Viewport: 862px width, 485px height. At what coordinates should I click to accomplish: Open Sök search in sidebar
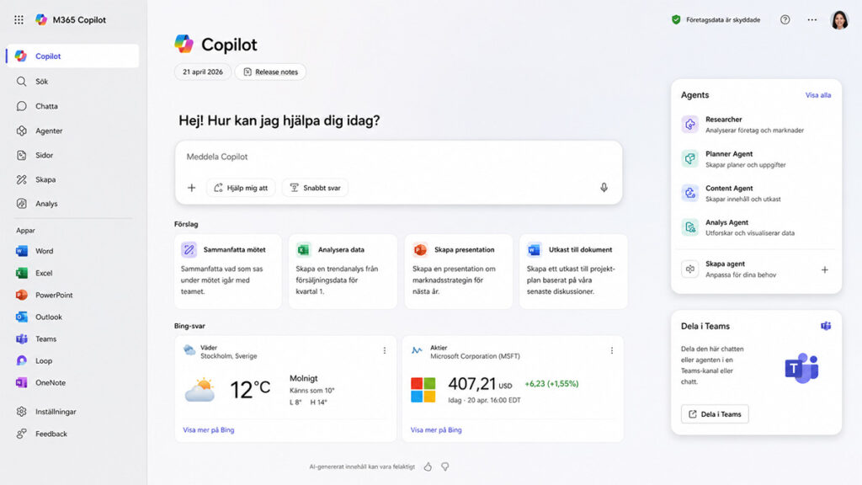(x=72, y=82)
